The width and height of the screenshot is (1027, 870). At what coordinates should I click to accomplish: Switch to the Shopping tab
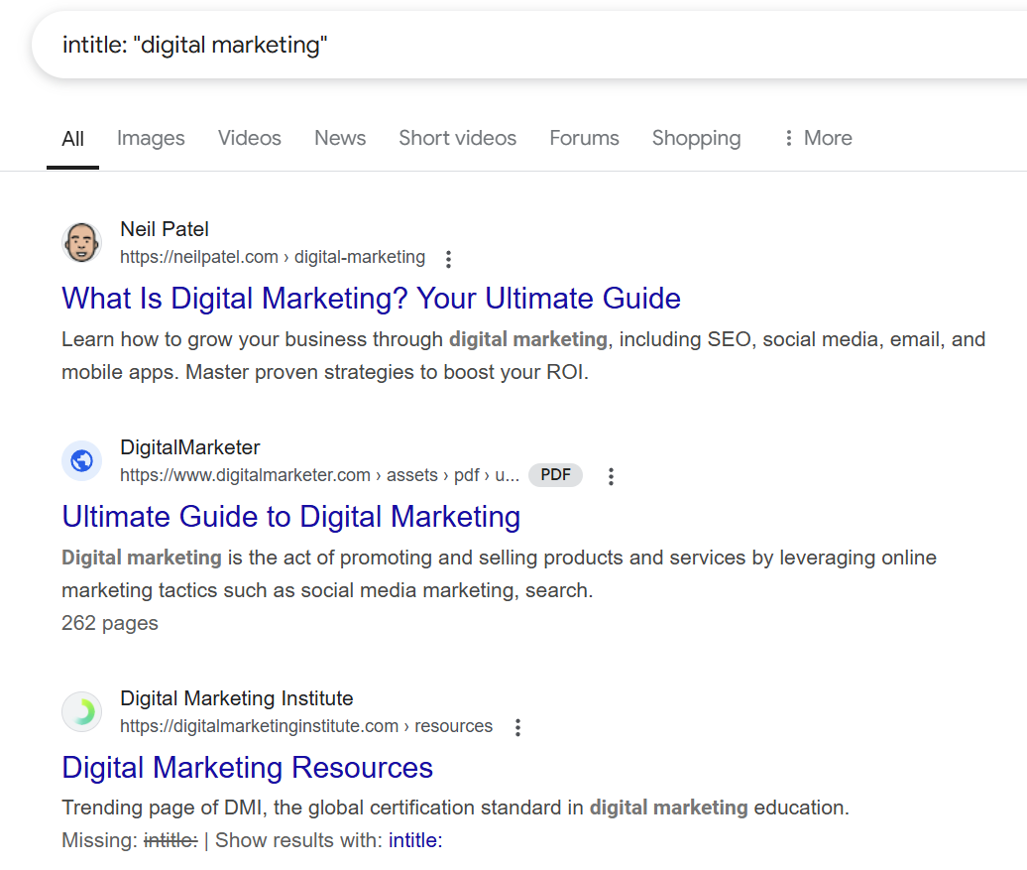[x=696, y=138]
